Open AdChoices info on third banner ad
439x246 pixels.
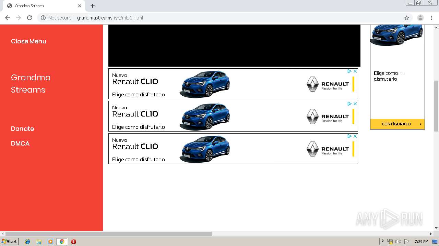[349, 136]
